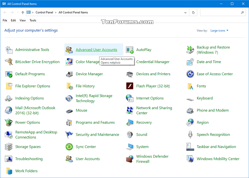Click the Mail (Microsoft Outlook 2016) icon

pos(9,110)
